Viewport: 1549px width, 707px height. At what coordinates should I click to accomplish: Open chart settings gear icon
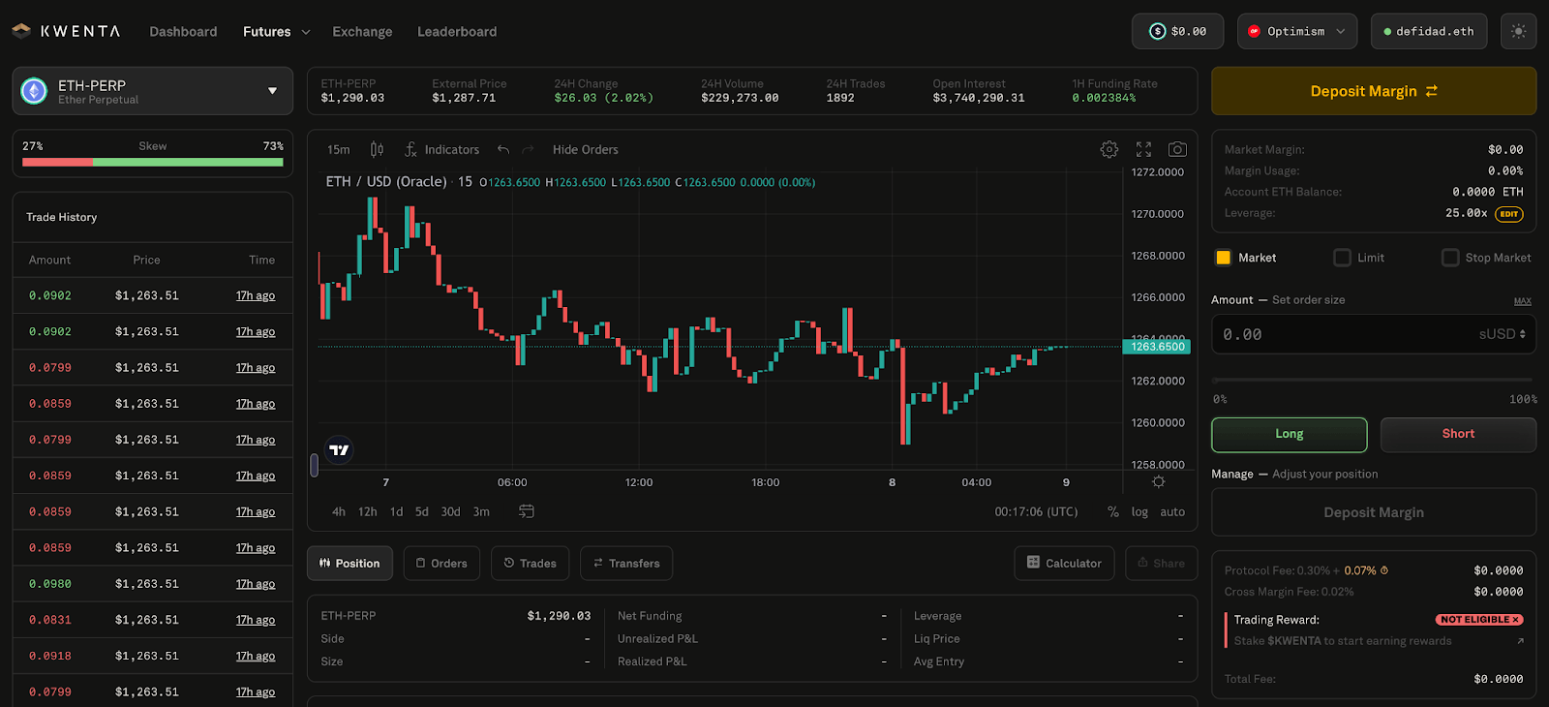pos(1109,149)
